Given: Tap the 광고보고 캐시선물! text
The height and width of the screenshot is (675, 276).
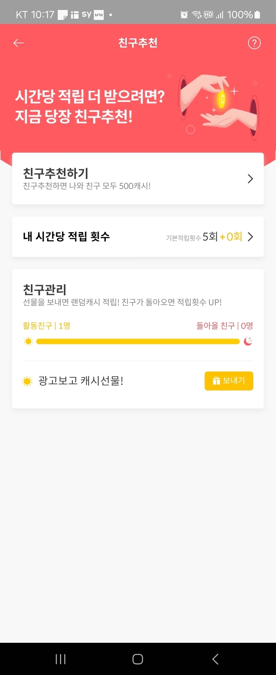Looking at the screenshot, I should point(81,381).
